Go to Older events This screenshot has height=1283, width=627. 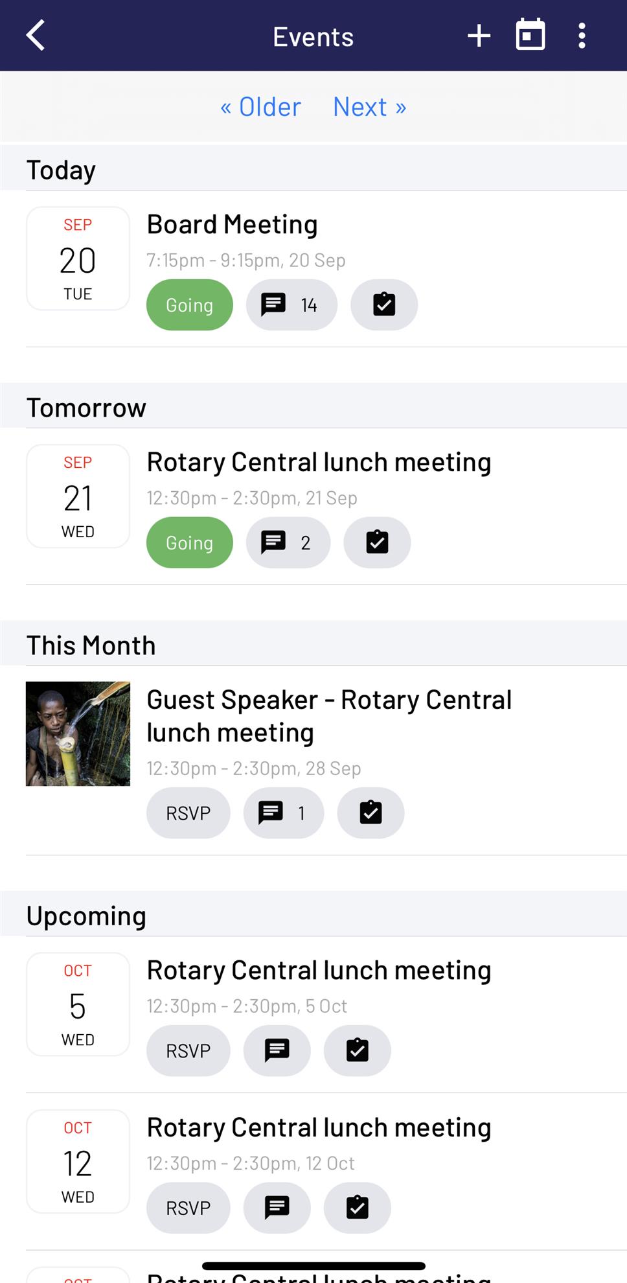(x=260, y=107)
